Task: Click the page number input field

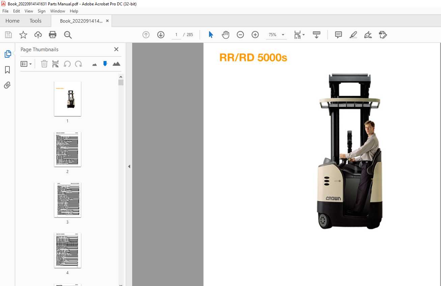Action: tap(176, 35)
